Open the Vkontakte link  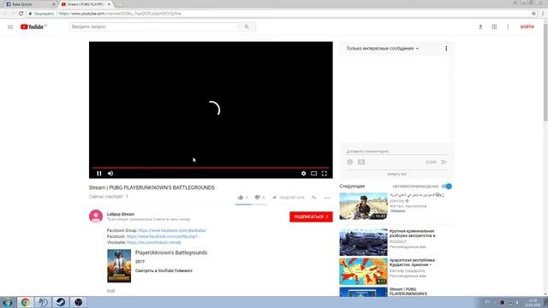coord(154,242)
